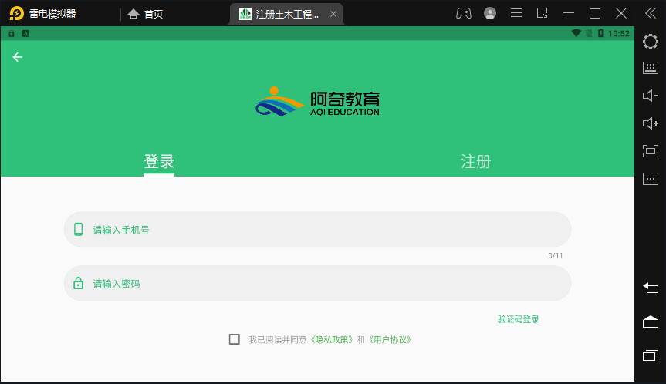Open the 首页 home tab

pyautogui.click(x=145, y=14)
